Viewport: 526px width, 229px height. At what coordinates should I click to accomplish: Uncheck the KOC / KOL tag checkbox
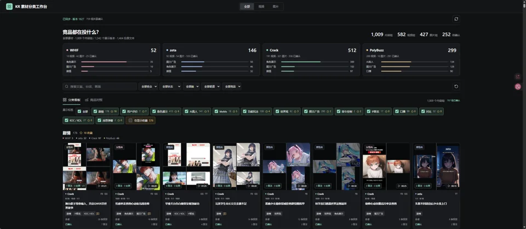pos(66,120)
